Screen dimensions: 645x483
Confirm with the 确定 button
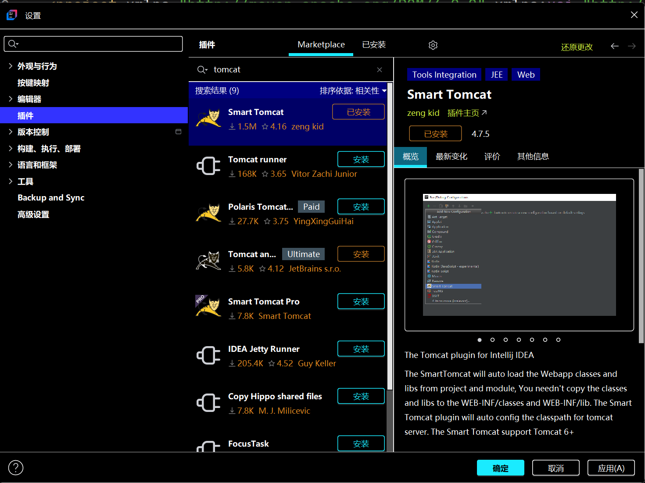pyautogui.click(x=501, y=468)
